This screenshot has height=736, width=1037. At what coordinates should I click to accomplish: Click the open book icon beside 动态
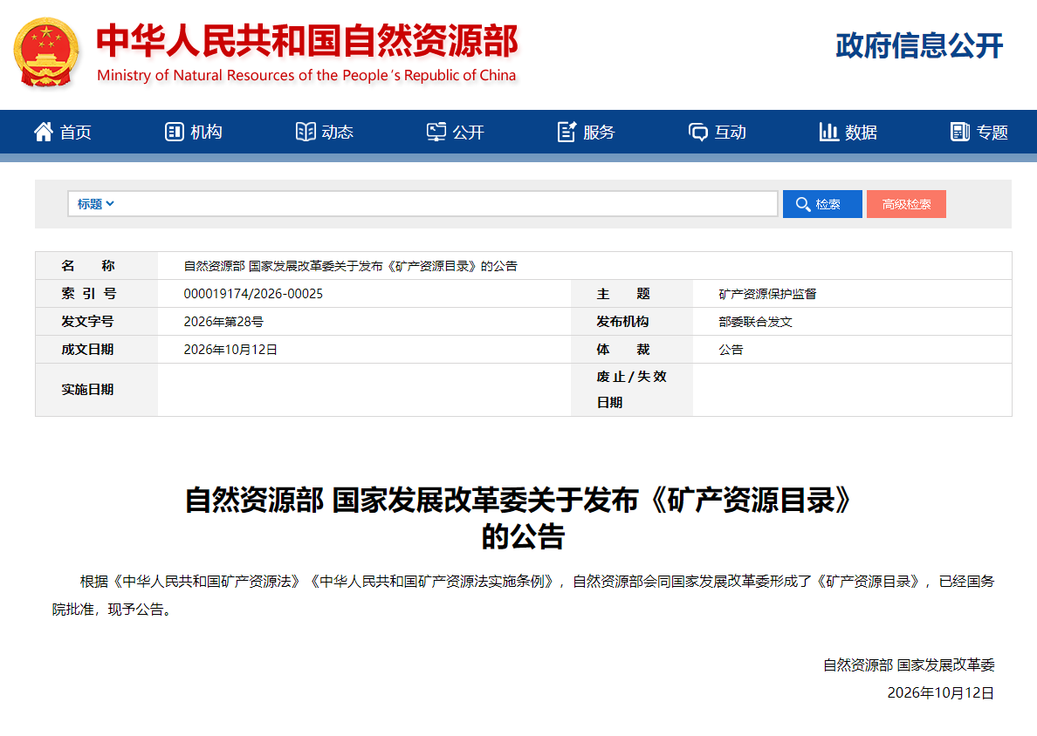click(x=306, y=133)
